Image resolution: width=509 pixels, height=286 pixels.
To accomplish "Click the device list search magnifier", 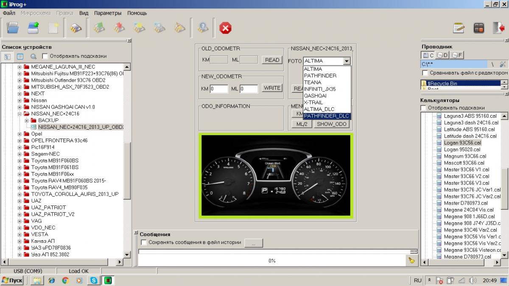I will click(x=34, y=56).
